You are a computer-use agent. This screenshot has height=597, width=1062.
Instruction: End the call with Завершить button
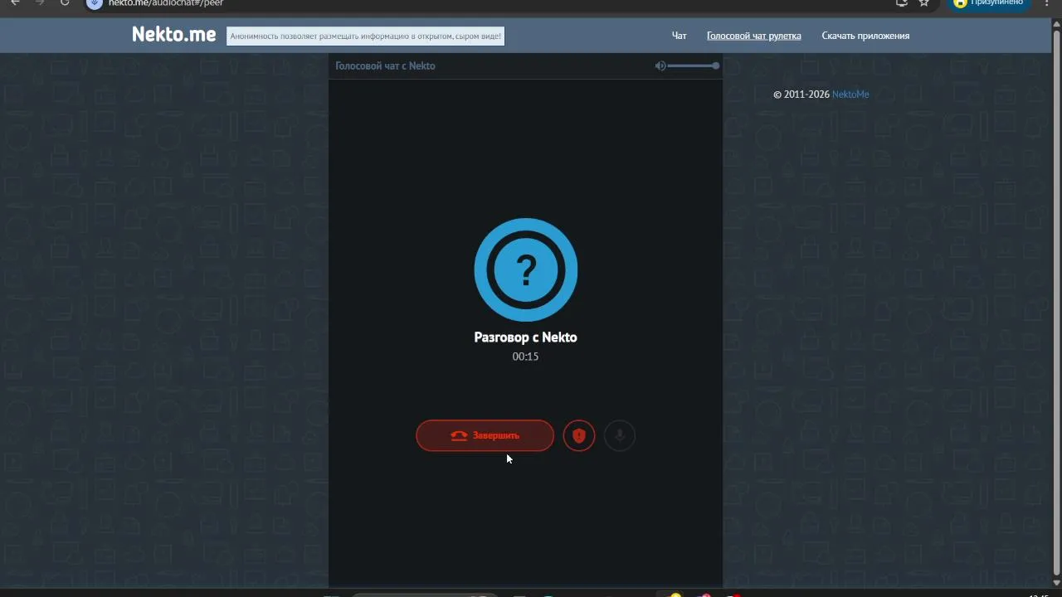[485, 435]
